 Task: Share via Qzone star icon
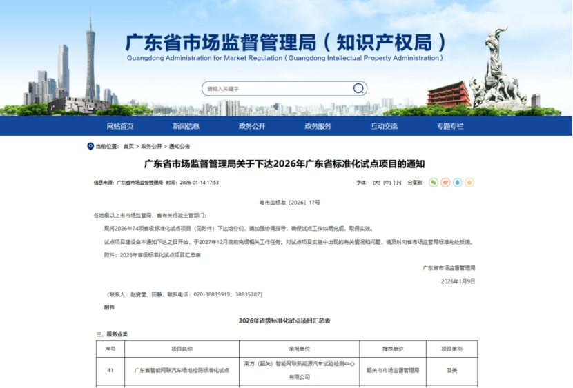coord(469,183)
